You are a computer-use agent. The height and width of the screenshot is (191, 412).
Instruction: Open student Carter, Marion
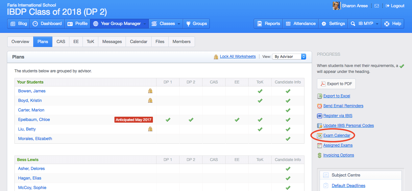tap(31, 110)
